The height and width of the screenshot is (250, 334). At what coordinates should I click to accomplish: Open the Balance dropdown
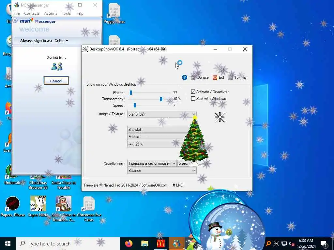pos(162,171)
